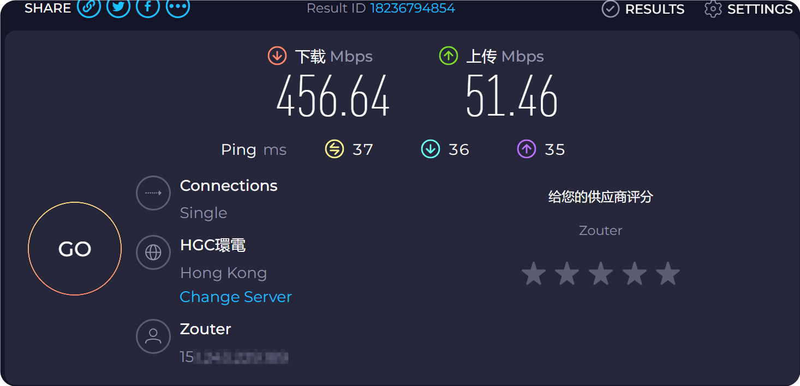The width and height of the screenshot is (800, 386).
Task: Toggle Single connections mode
Action: coord(204,213)
